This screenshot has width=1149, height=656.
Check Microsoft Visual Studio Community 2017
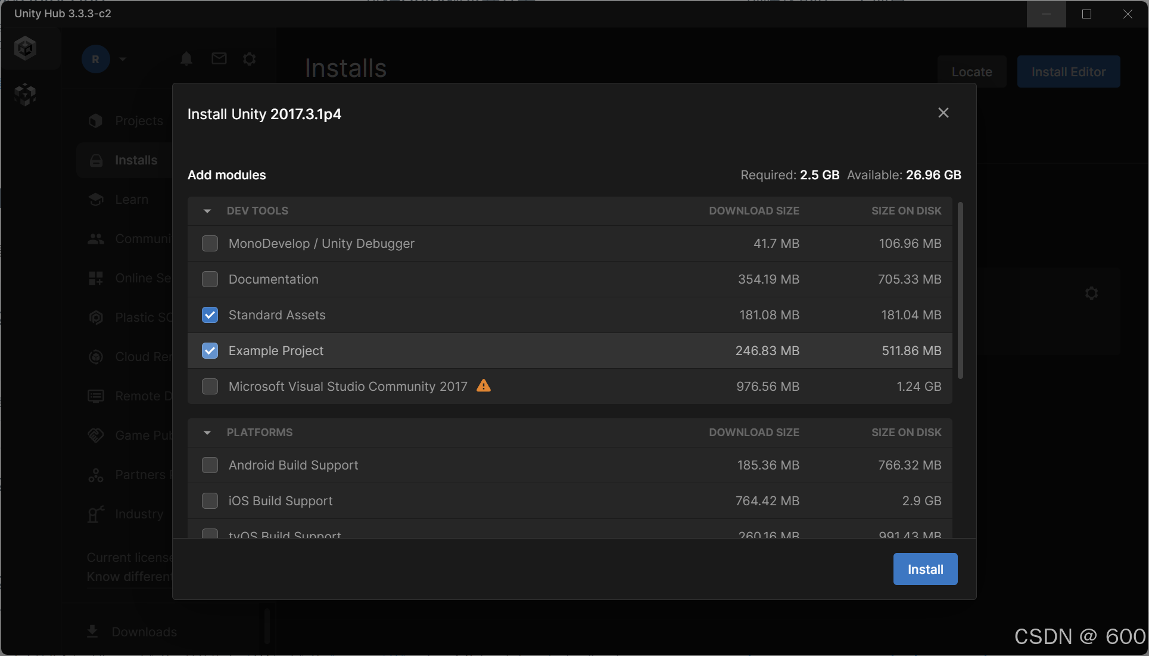(210, 386)
